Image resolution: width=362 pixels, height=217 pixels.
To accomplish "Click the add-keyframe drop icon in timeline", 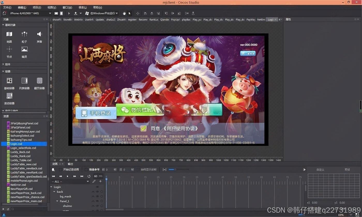I will [x=53, y=170].
